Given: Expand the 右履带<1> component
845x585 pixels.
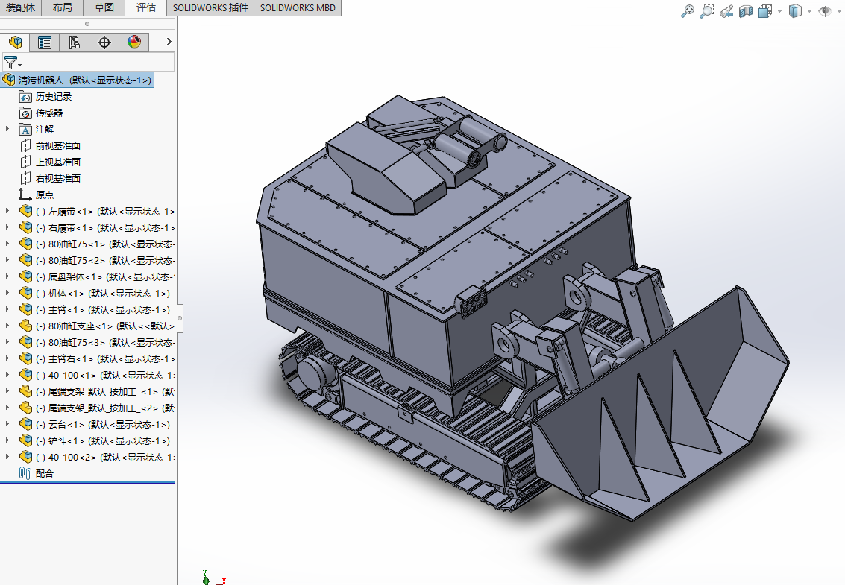Looking at the screenshot, I should click(7, 227).
